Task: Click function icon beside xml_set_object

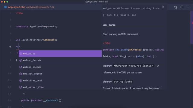Action: pos(21,74)
